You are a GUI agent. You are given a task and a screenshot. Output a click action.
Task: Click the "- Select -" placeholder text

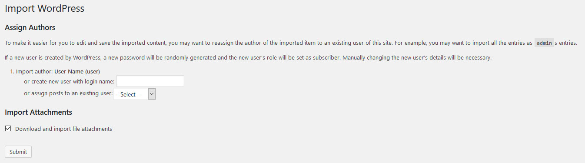tap(128, 94)
